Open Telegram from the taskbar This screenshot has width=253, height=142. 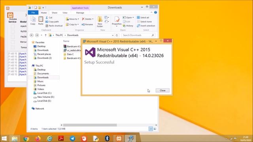[x=72, y=138]
